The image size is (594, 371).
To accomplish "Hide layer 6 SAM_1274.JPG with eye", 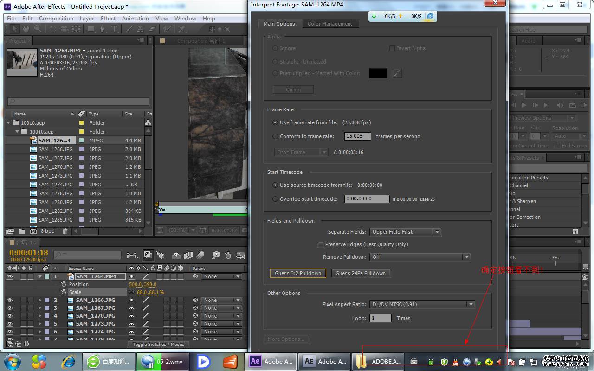I will pos(10,332).
